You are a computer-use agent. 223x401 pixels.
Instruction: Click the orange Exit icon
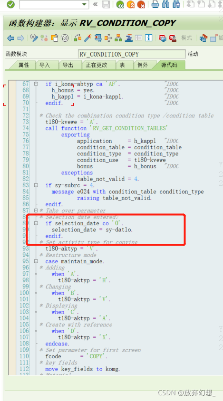131,4
